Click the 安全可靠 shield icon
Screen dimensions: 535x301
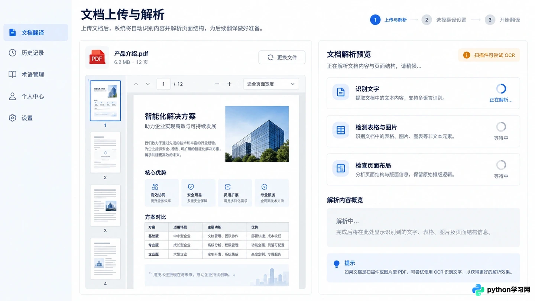click(x=191, y=187)
